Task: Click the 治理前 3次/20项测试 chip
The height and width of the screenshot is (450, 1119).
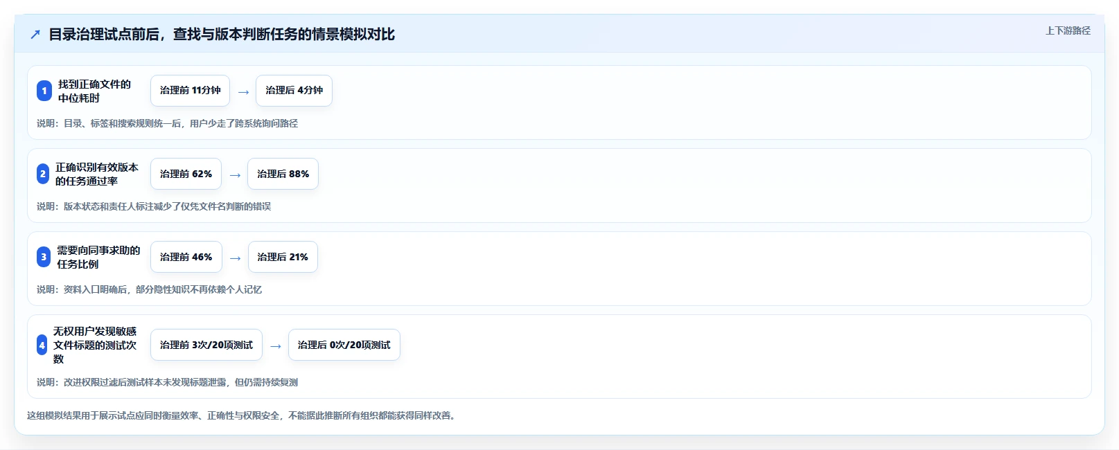Action: 206,345
